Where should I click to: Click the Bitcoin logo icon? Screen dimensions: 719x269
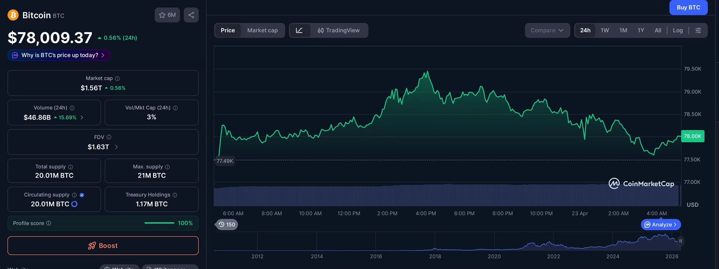pyautogui.click(x=13, y=15)
